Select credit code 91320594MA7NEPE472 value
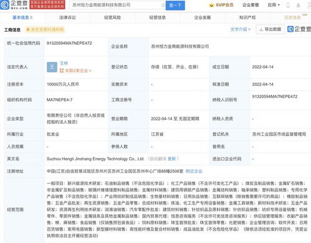The image size is (311, 243). click(69, 44)
